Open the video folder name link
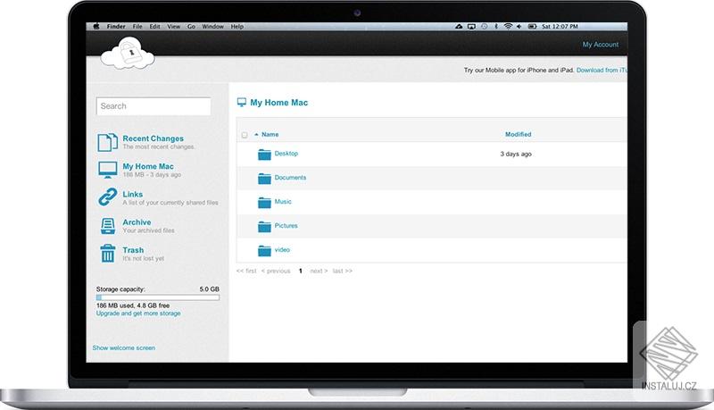Image resolution: width=714 pixels, height=410 pixels. pyautogui.click(x=282, y=249)
